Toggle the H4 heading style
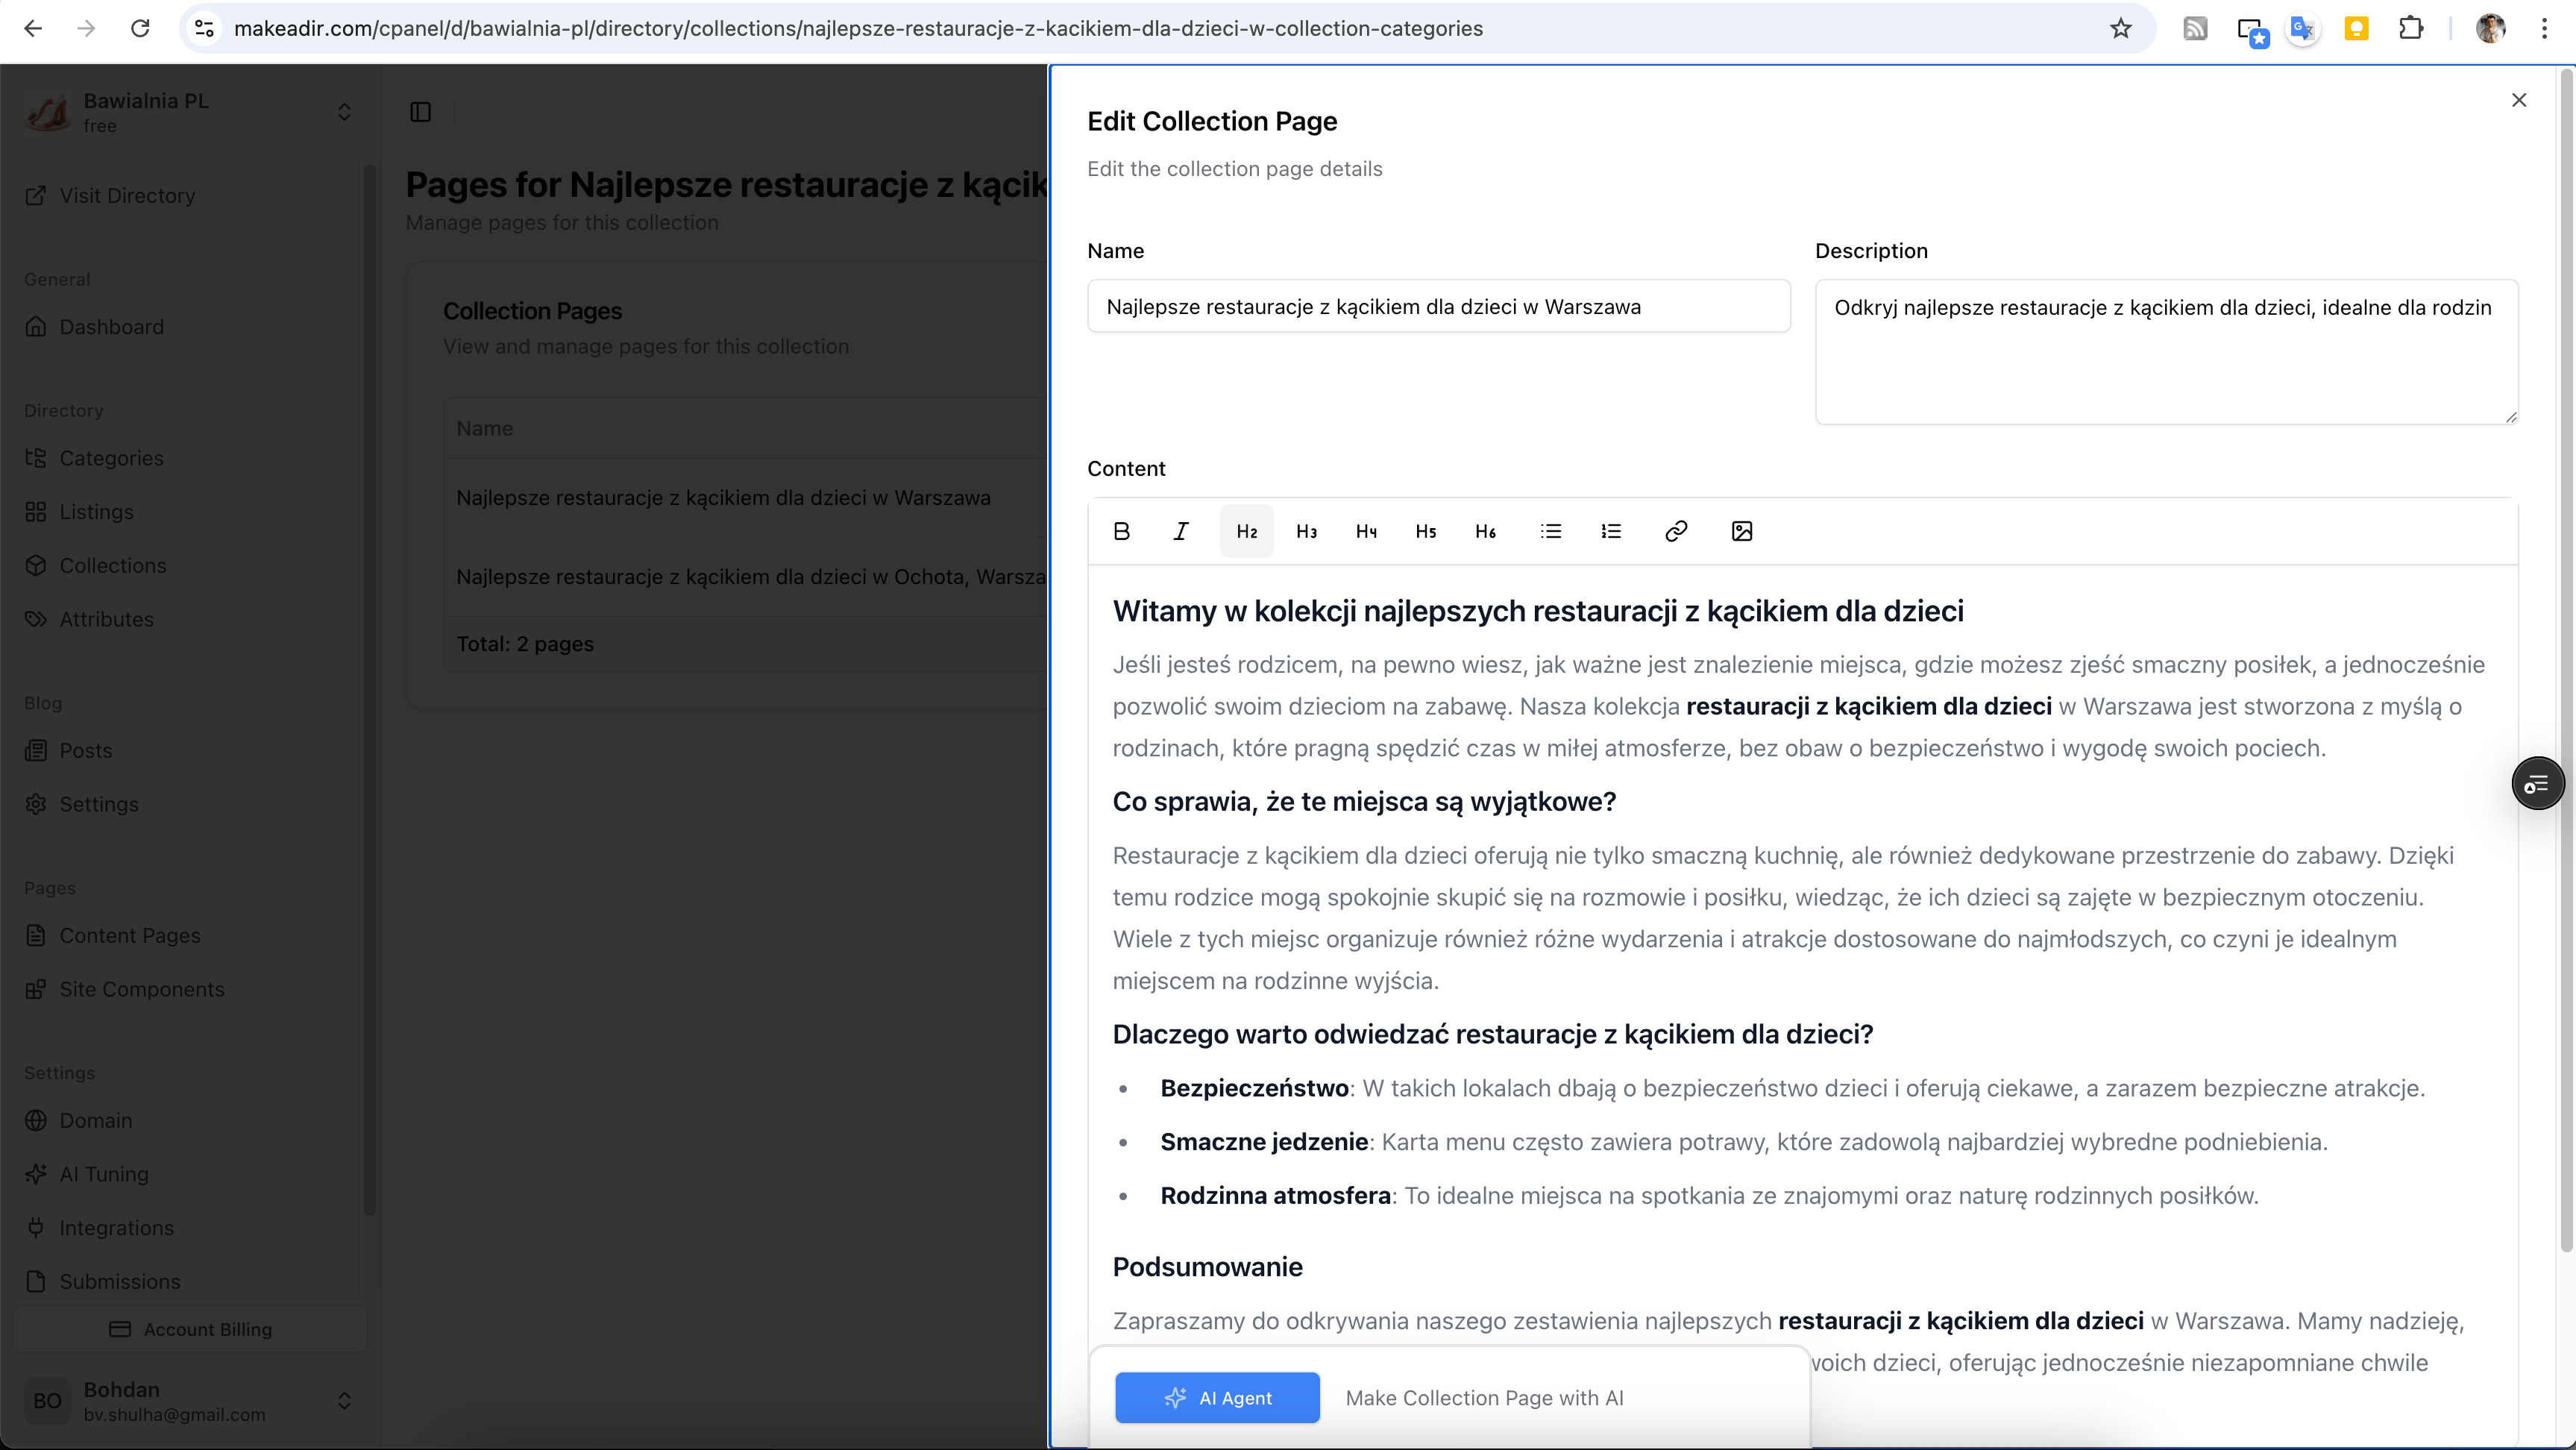This screenshot has height=1450, width=2576. (x=1366, y=531)
